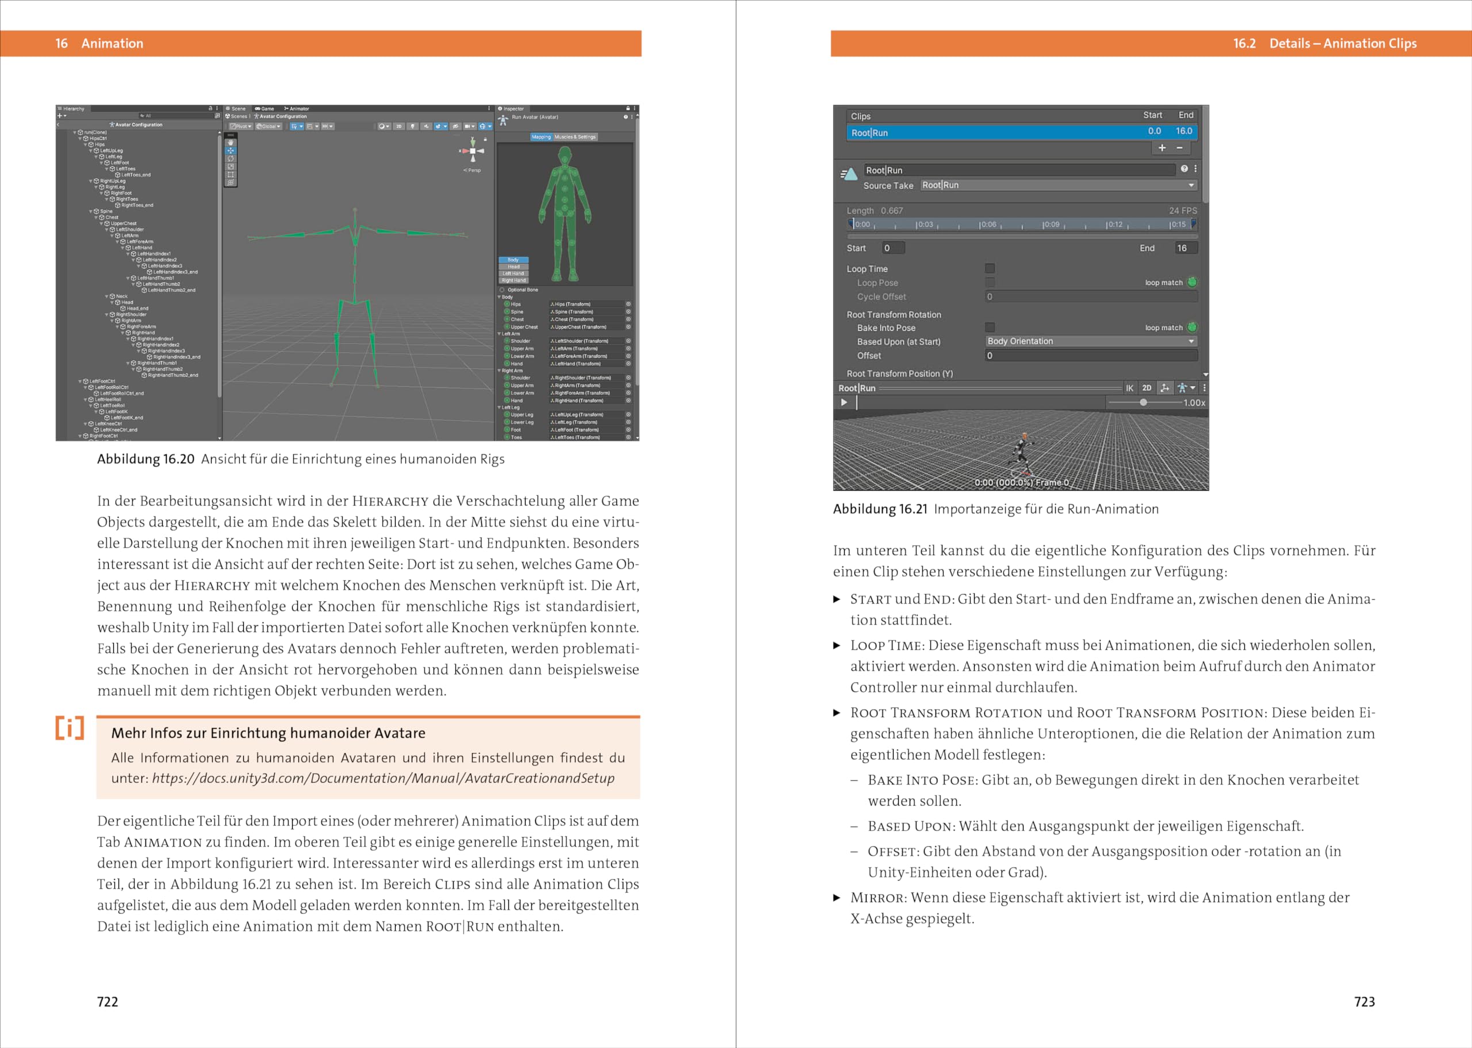Click the Scenes breadcrumb in Scene view
1472x1048 pixels.
[236, 117]
